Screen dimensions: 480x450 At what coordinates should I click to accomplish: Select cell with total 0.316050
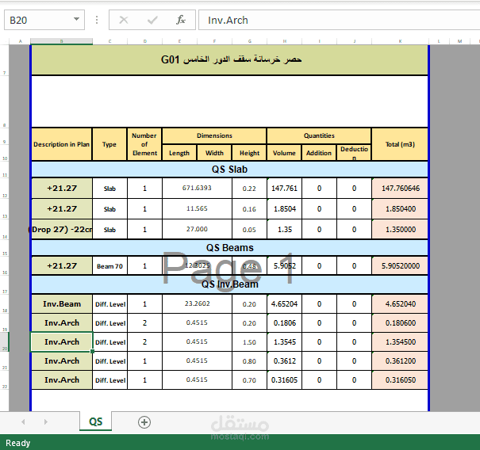point(400,380)
